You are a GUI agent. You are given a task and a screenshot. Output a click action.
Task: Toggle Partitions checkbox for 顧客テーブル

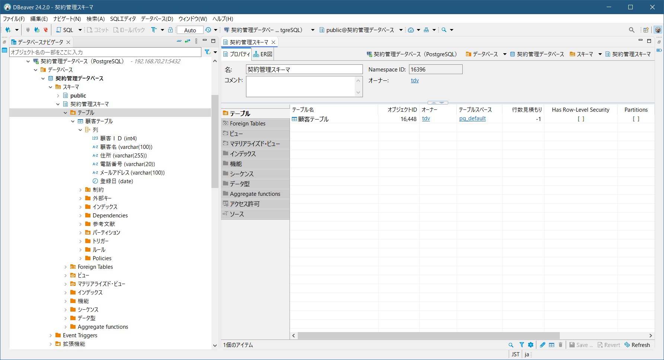tap(636, 119)
